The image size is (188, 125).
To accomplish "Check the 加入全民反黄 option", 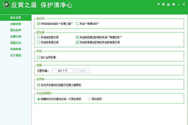I will pos(38,57).
